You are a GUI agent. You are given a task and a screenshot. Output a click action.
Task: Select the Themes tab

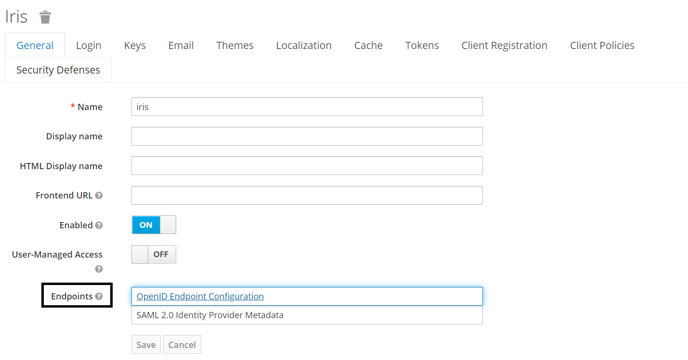click(235, 46)
